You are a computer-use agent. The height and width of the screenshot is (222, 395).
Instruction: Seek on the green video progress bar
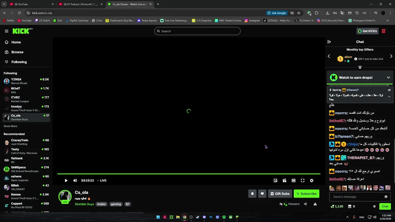189,174
